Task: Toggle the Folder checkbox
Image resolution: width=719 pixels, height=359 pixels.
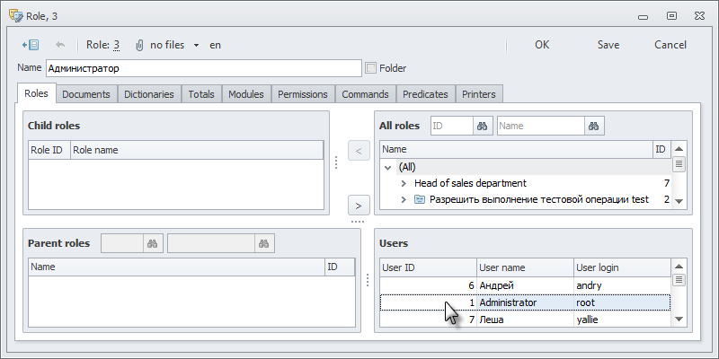Action: 370,67
